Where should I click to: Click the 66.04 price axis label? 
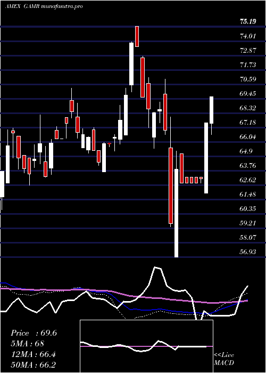pyautogui.click(x=248, y=137)
